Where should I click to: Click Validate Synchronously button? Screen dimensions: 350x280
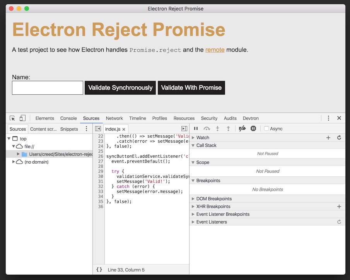120,88
